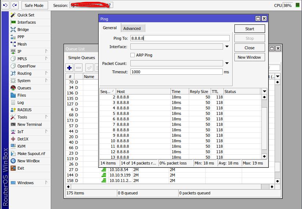Open RADIUS icon in sidebar

click(13, 110)
